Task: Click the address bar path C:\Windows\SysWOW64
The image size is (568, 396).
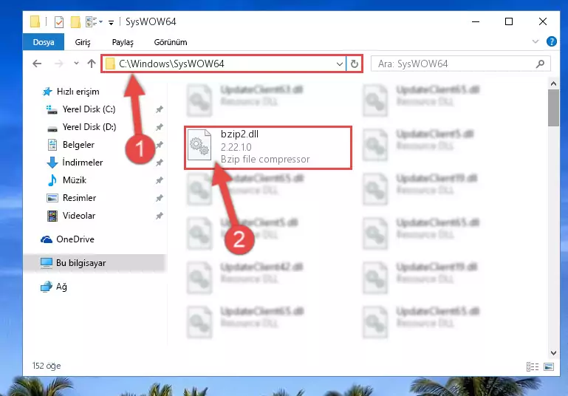Action: point(171,64)
